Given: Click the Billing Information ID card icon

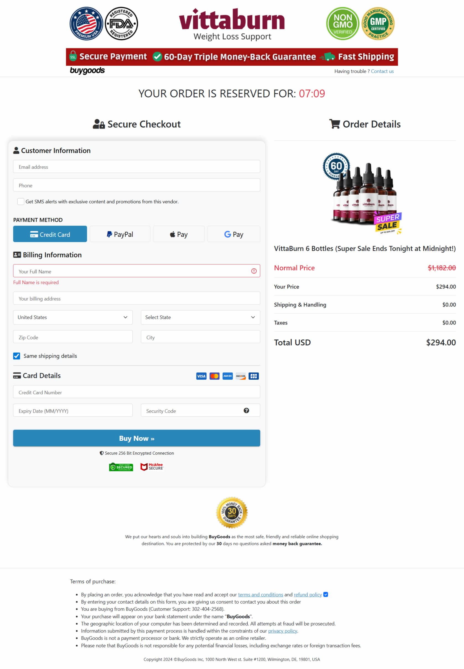Looking at the screenshot, I should tap(17, 255).
